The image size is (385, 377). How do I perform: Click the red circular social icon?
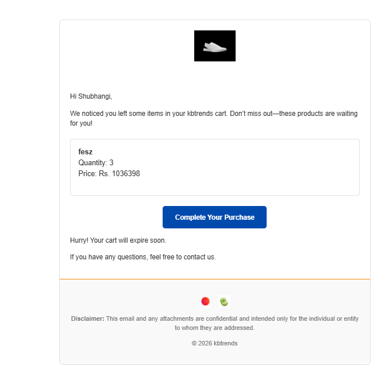(x=205, y=301)
